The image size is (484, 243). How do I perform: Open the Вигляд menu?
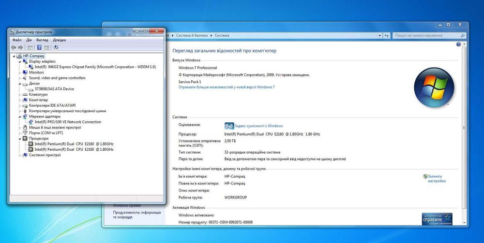(42, 40)
